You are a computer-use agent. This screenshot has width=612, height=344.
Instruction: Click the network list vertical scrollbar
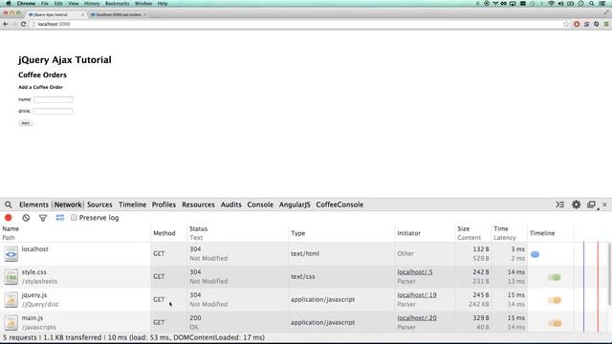tap(609, 274)
